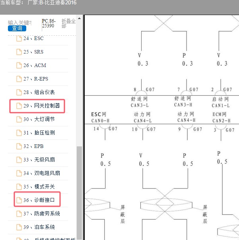
Task: Open the 31、胎压检测 tree item
Action: point(39,133)
